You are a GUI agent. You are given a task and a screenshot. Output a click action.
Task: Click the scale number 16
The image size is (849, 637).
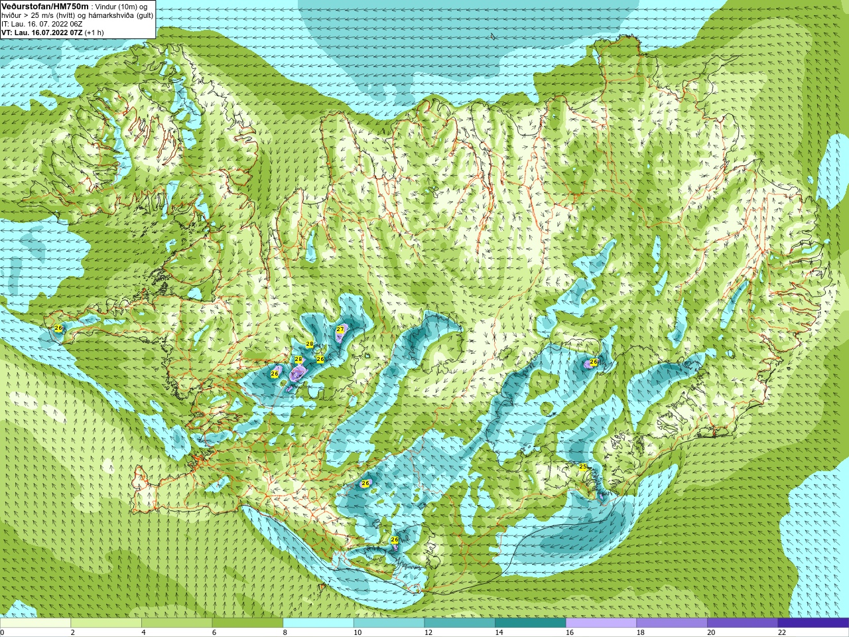(x=570, y=632)
